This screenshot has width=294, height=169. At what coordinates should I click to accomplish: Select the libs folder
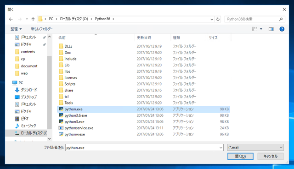[x=67, y=71]
